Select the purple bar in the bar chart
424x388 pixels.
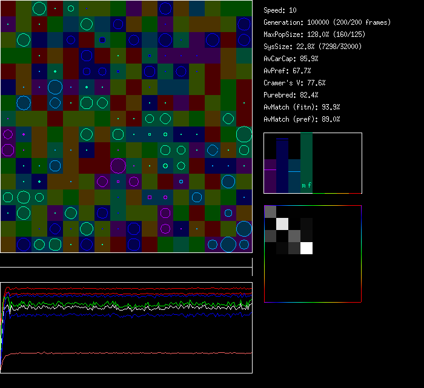(x=270, y=176)
